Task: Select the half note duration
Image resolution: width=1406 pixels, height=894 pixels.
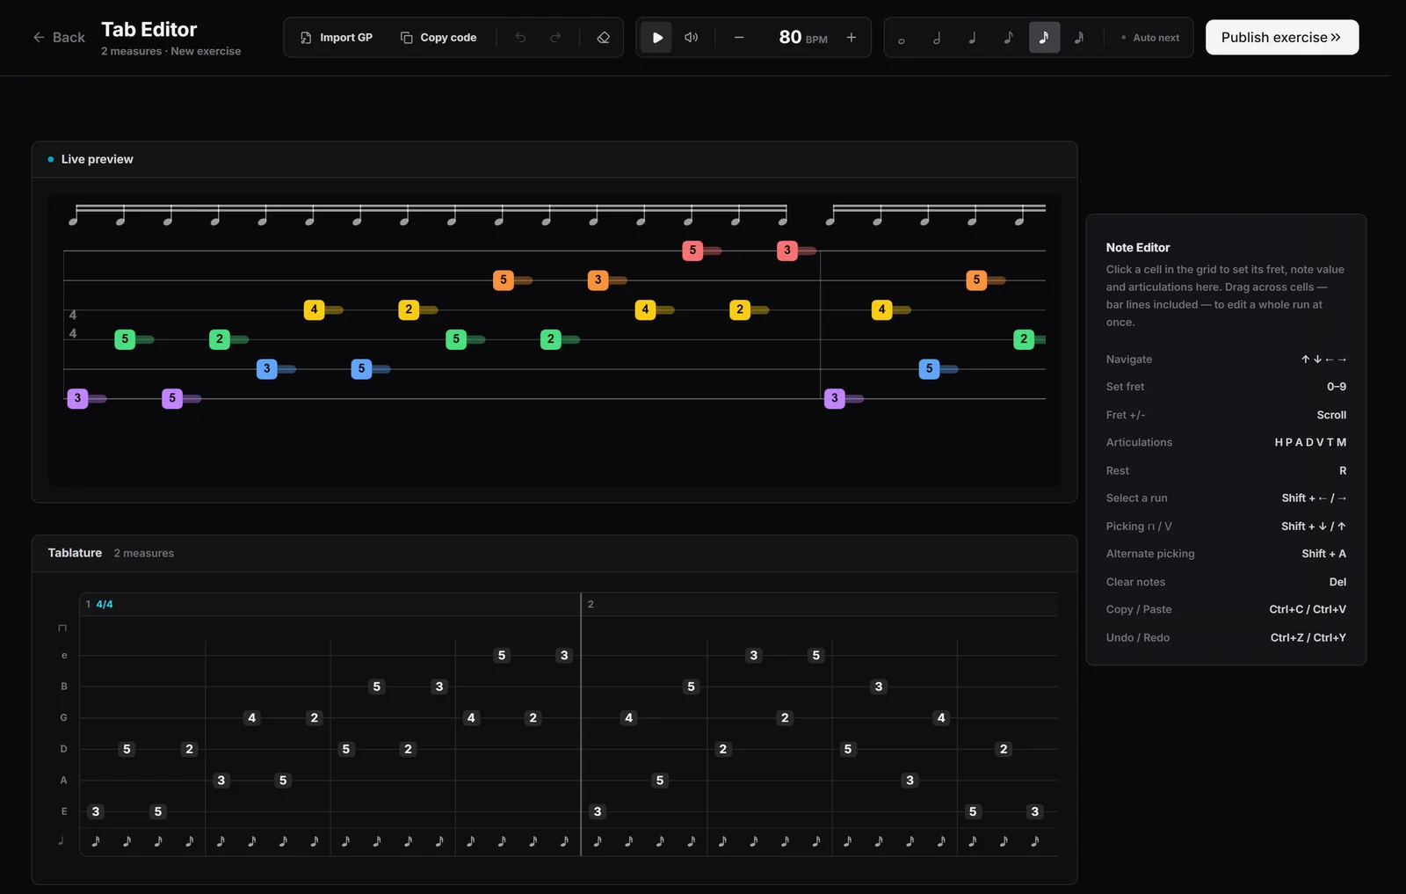Action: pyautogui.click(x=937, y=38)
